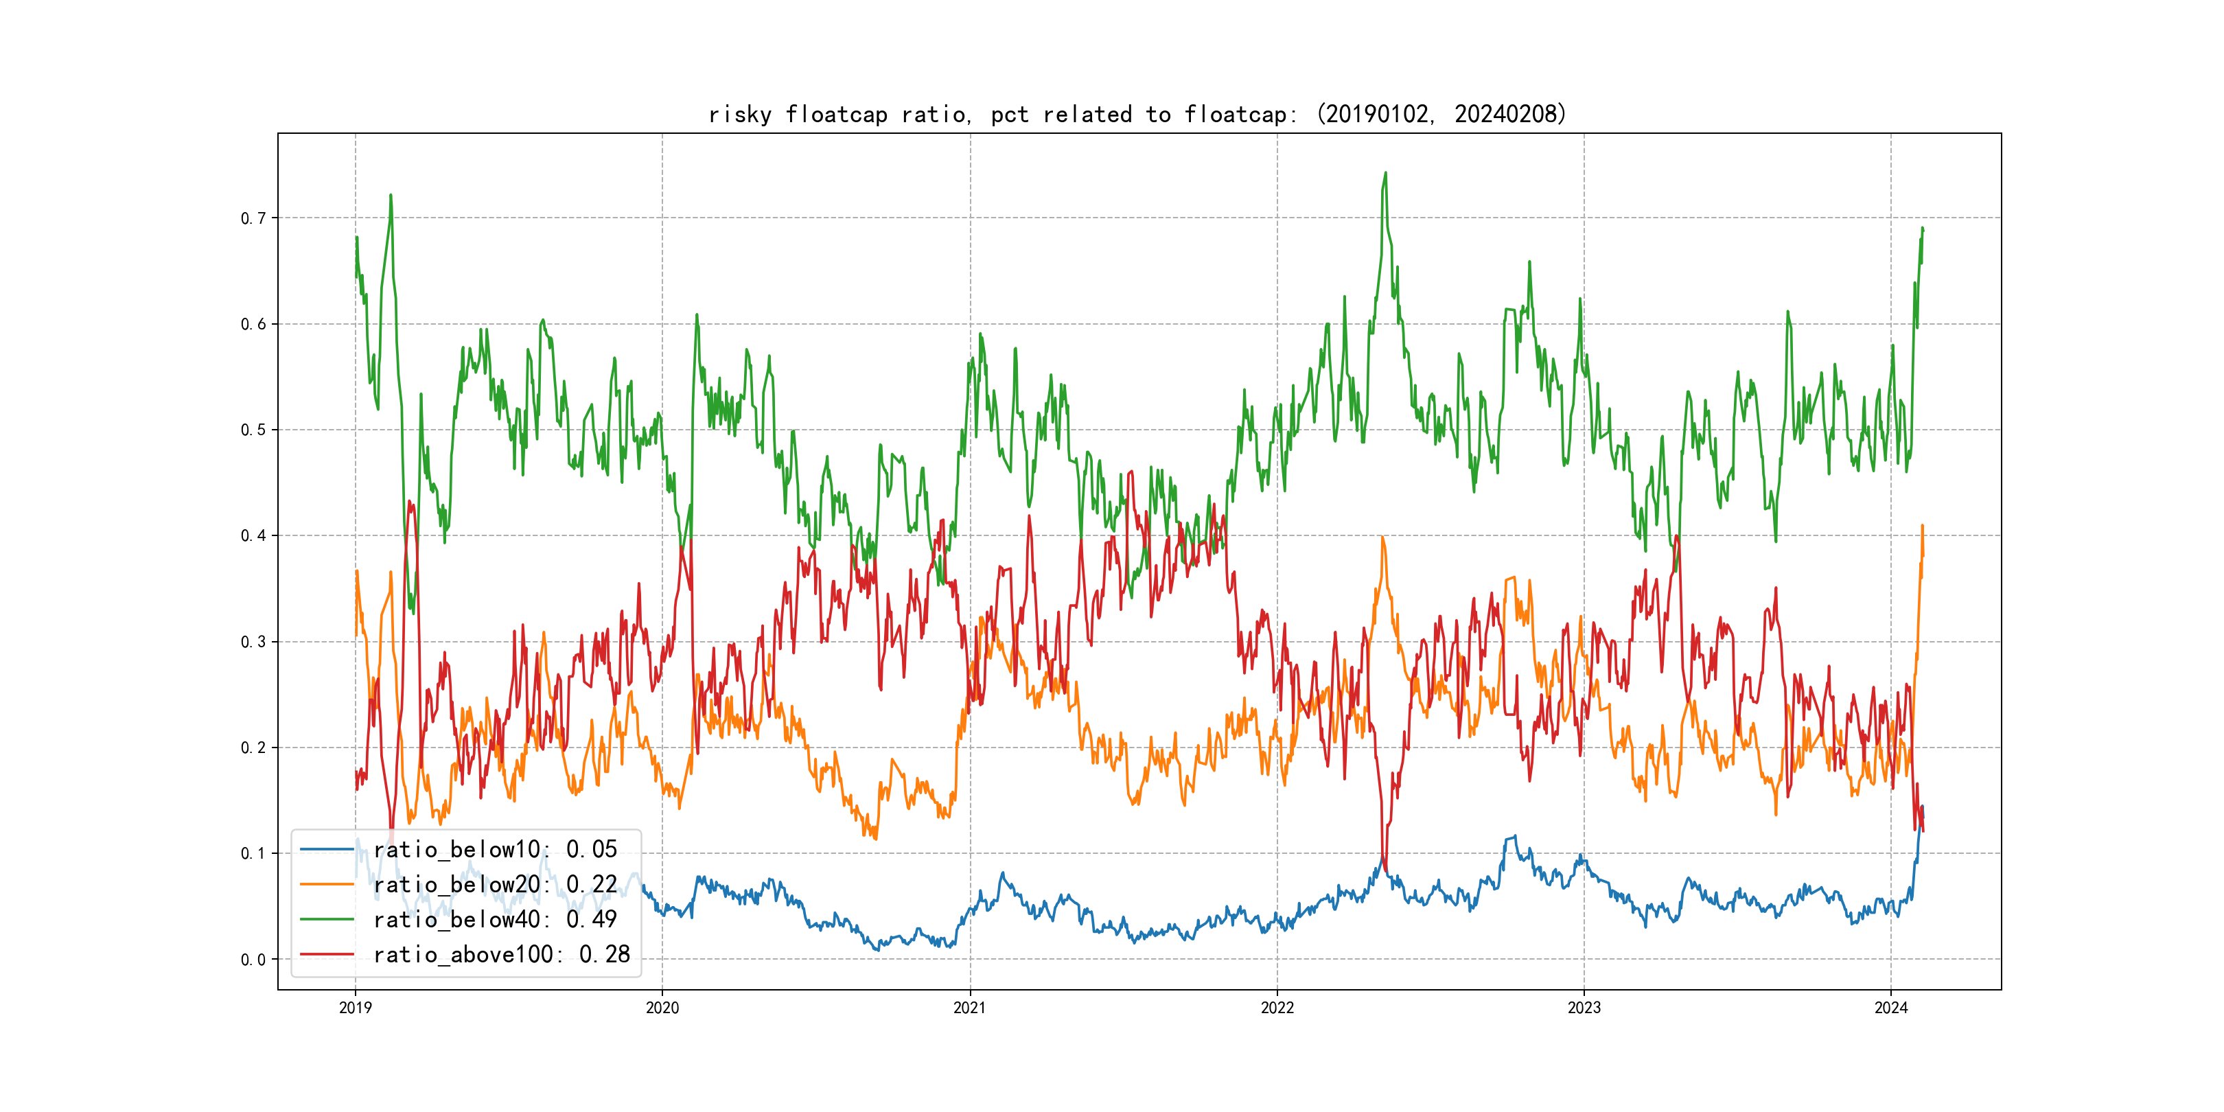This screenshot has height=1112, width=2224.
Task: Click the orange legend line swatch
Action: 326,885
